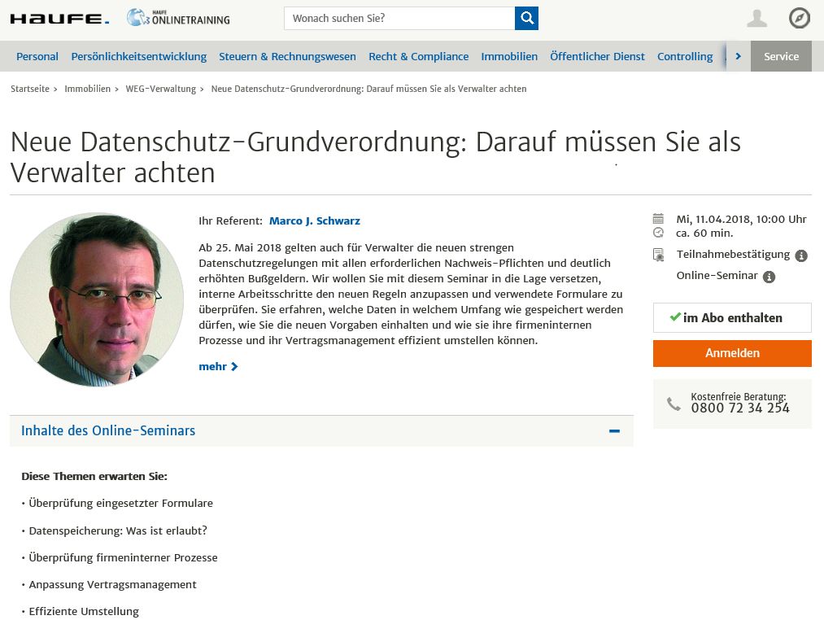Open the Service tab

pos(781,56)
